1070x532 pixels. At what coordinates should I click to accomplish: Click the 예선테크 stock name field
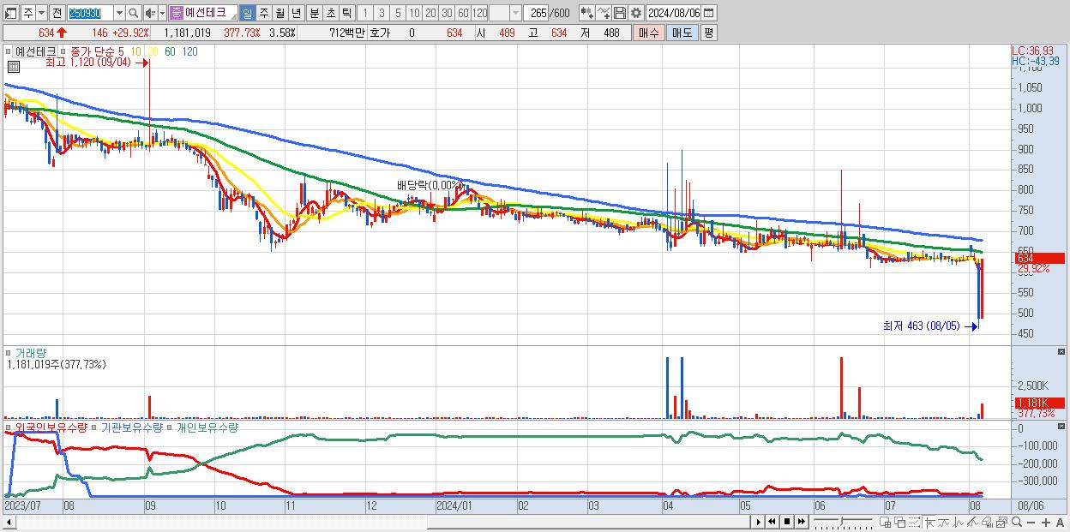pyautogui.click(x=203, y=13)
